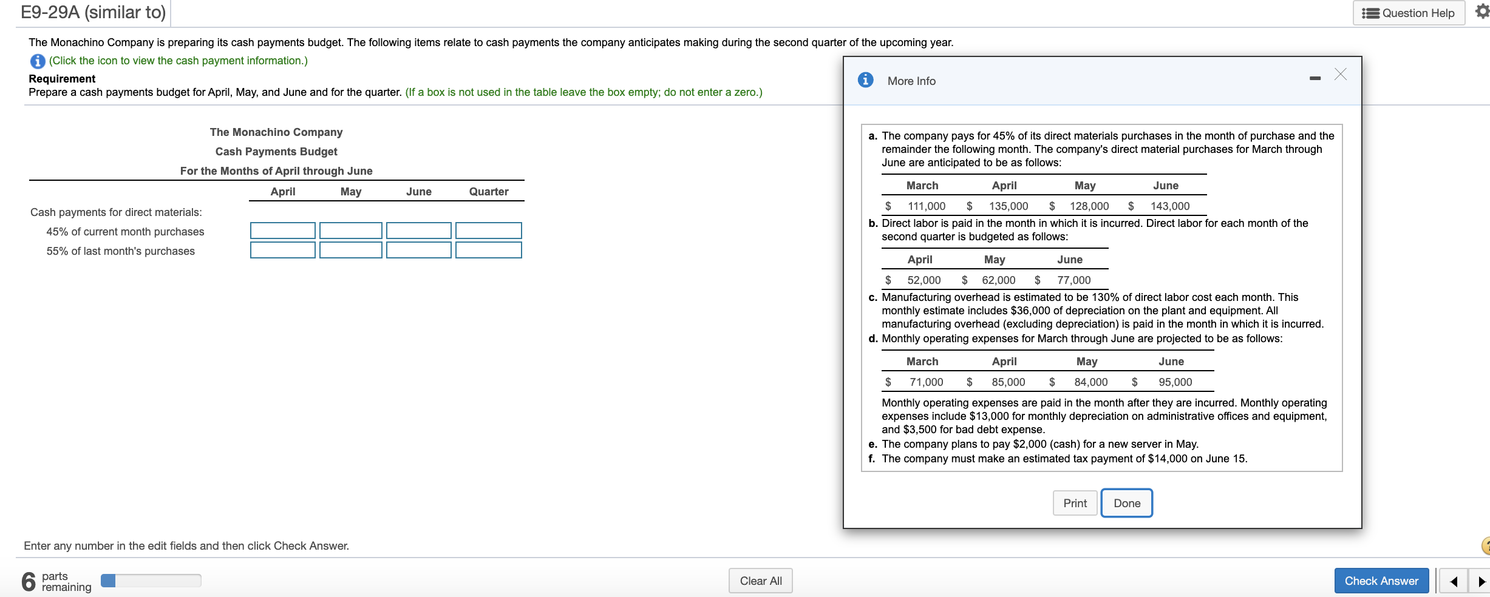Click the parts remaining progress bar
Image resolution: width=1490 pixels, height=597 pixels.
tap(151, 581)
